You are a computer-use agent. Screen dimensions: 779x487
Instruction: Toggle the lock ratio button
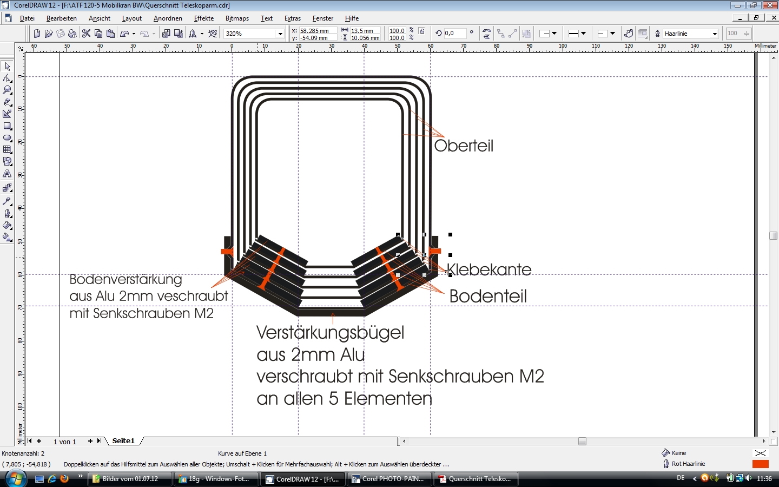422,31
